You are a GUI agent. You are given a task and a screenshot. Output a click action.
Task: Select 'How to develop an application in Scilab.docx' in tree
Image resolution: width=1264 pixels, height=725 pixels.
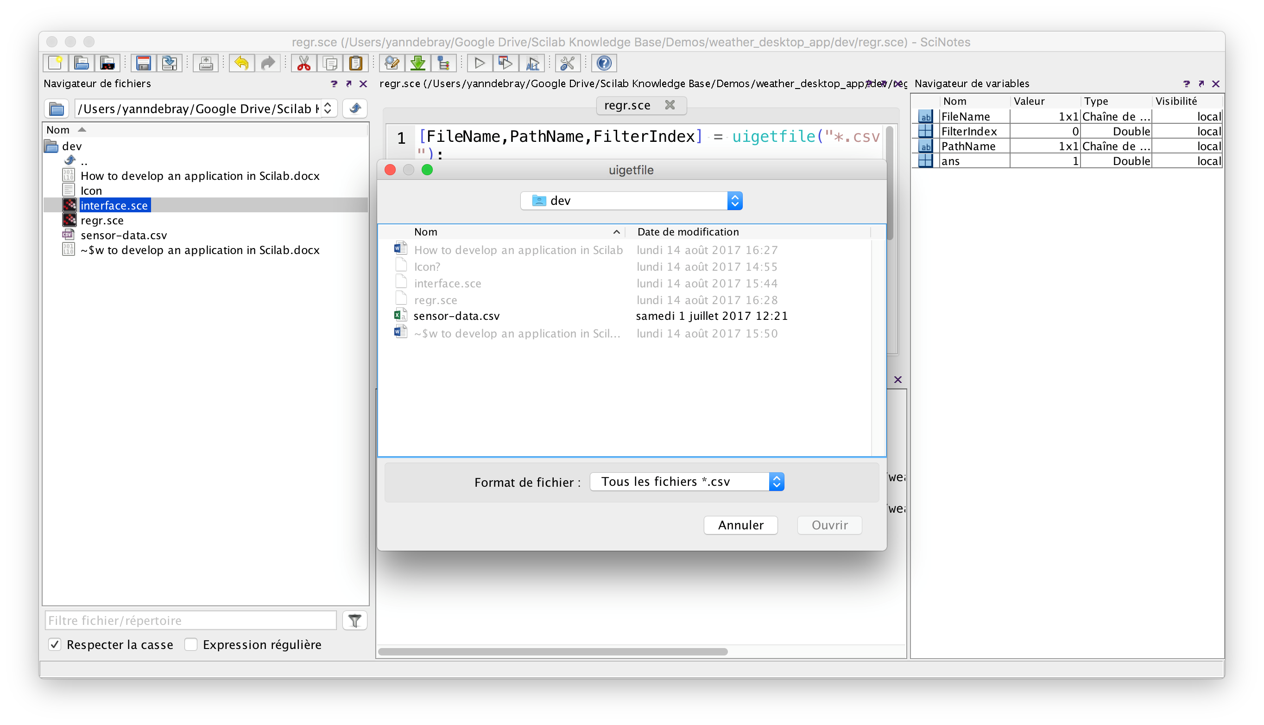pos(200,176)
